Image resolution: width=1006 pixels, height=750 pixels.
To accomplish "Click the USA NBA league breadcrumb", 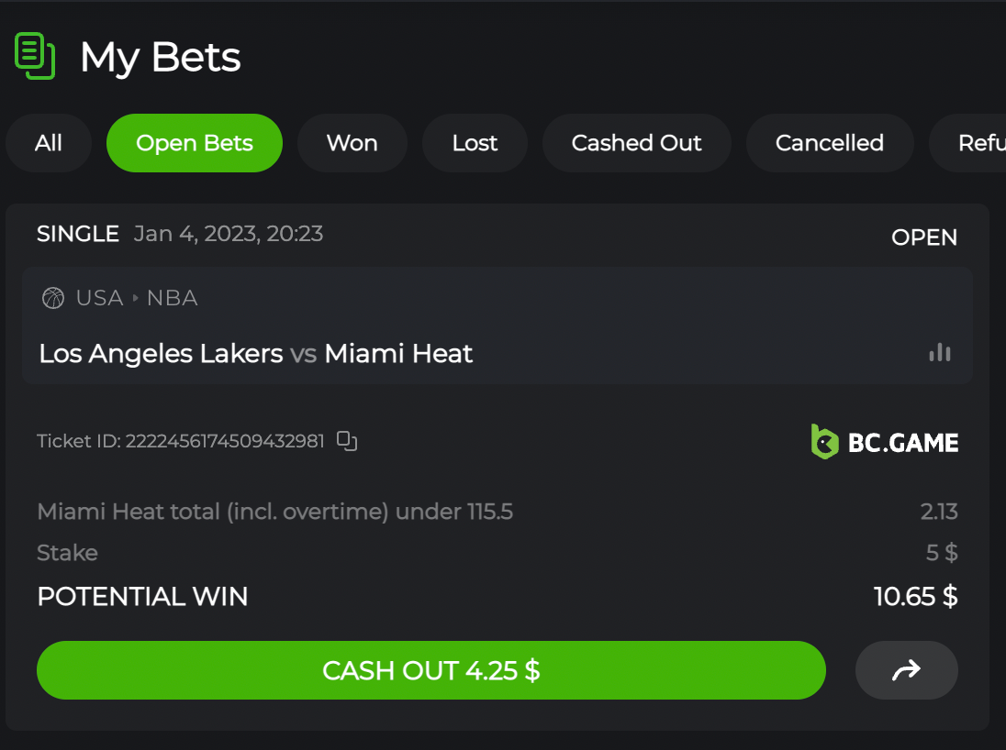I will pyautogui.click(x=137, y=298).
